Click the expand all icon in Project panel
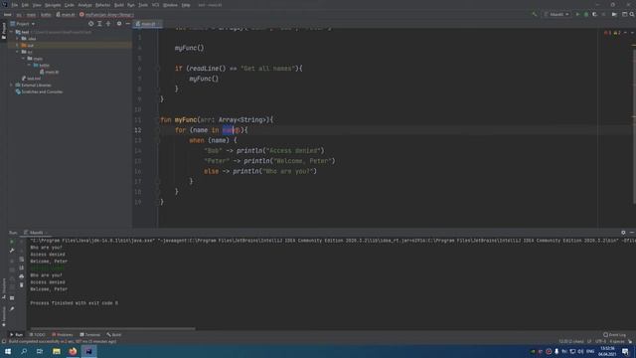 (x=99, y=24)
